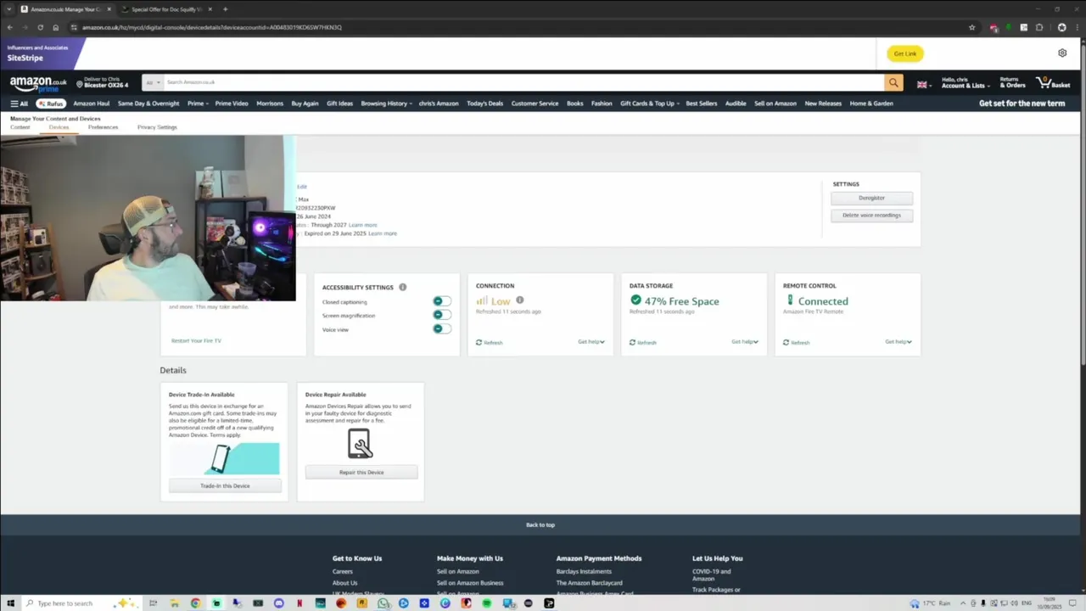Click the Careers footer link
The height and width of the screenshot is (611, 1086).
coord(342,571)
